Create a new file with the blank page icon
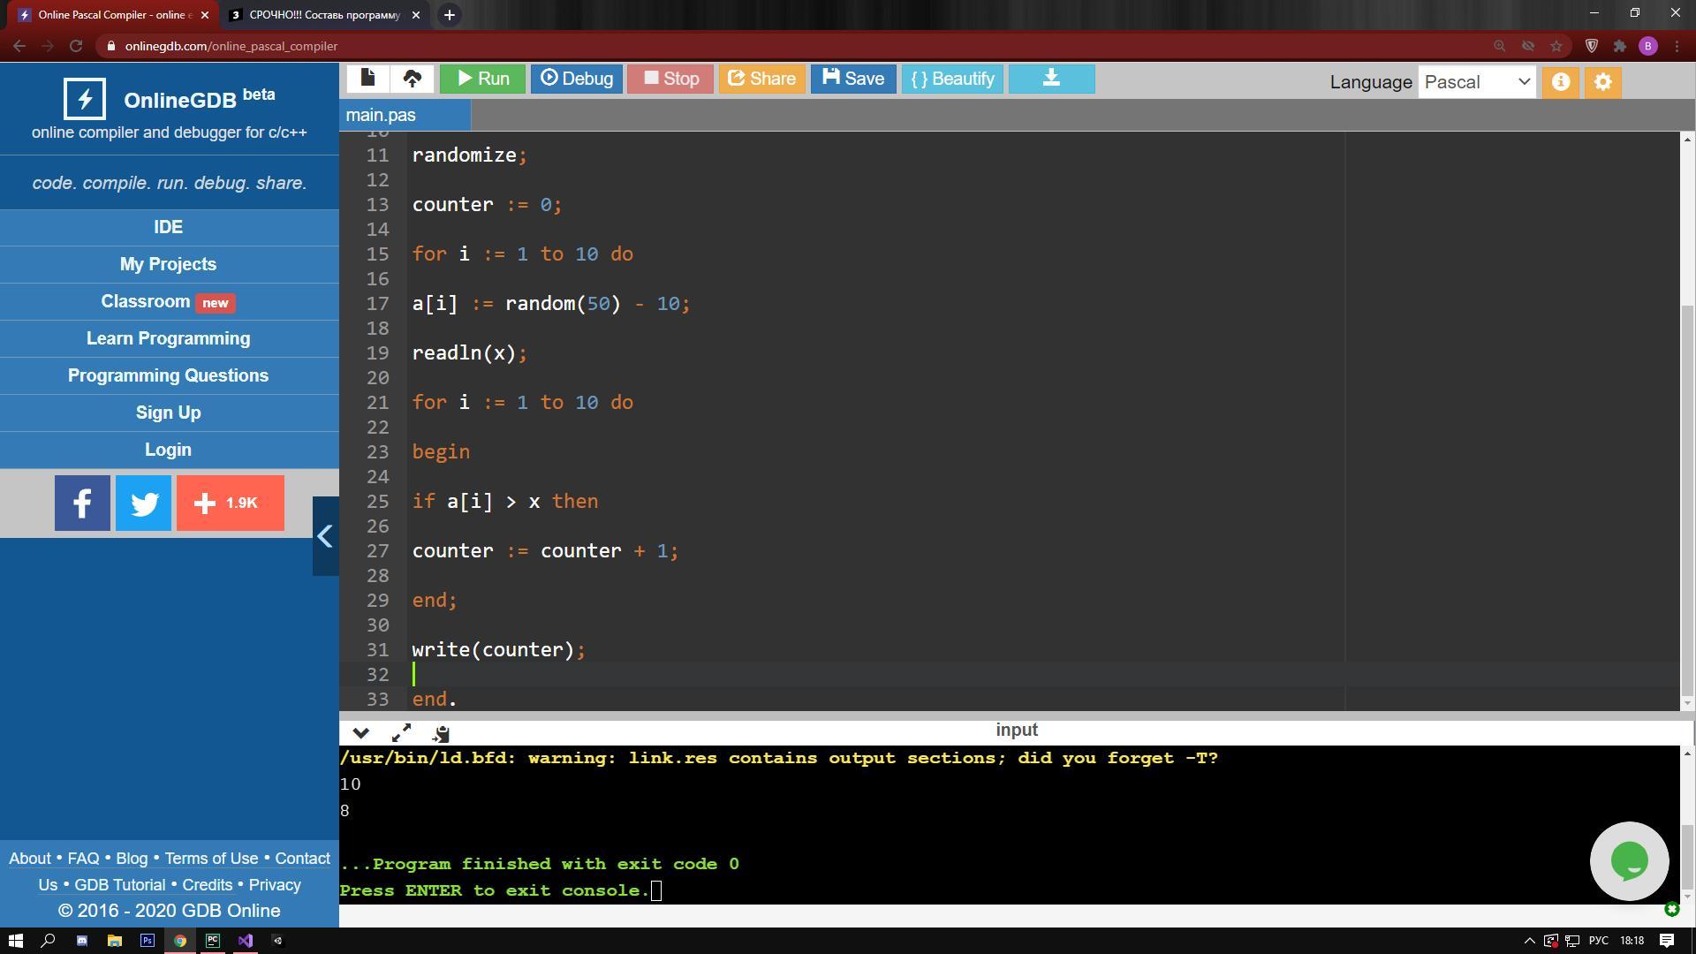Screen dimensions: 1696x954 (367, 79)
